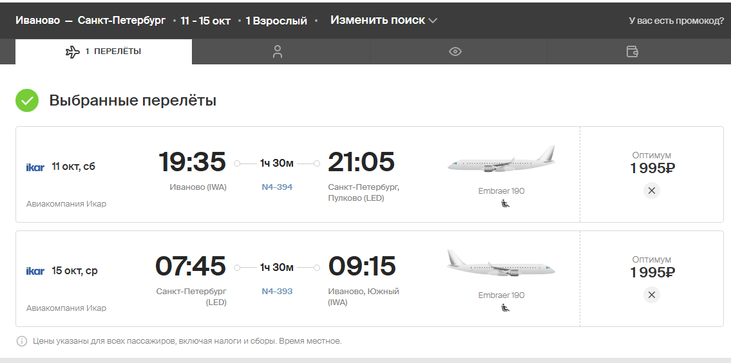Click the seat icon under first Embraer 190
This screenshot has height=363, width=731.
point(506,203)
